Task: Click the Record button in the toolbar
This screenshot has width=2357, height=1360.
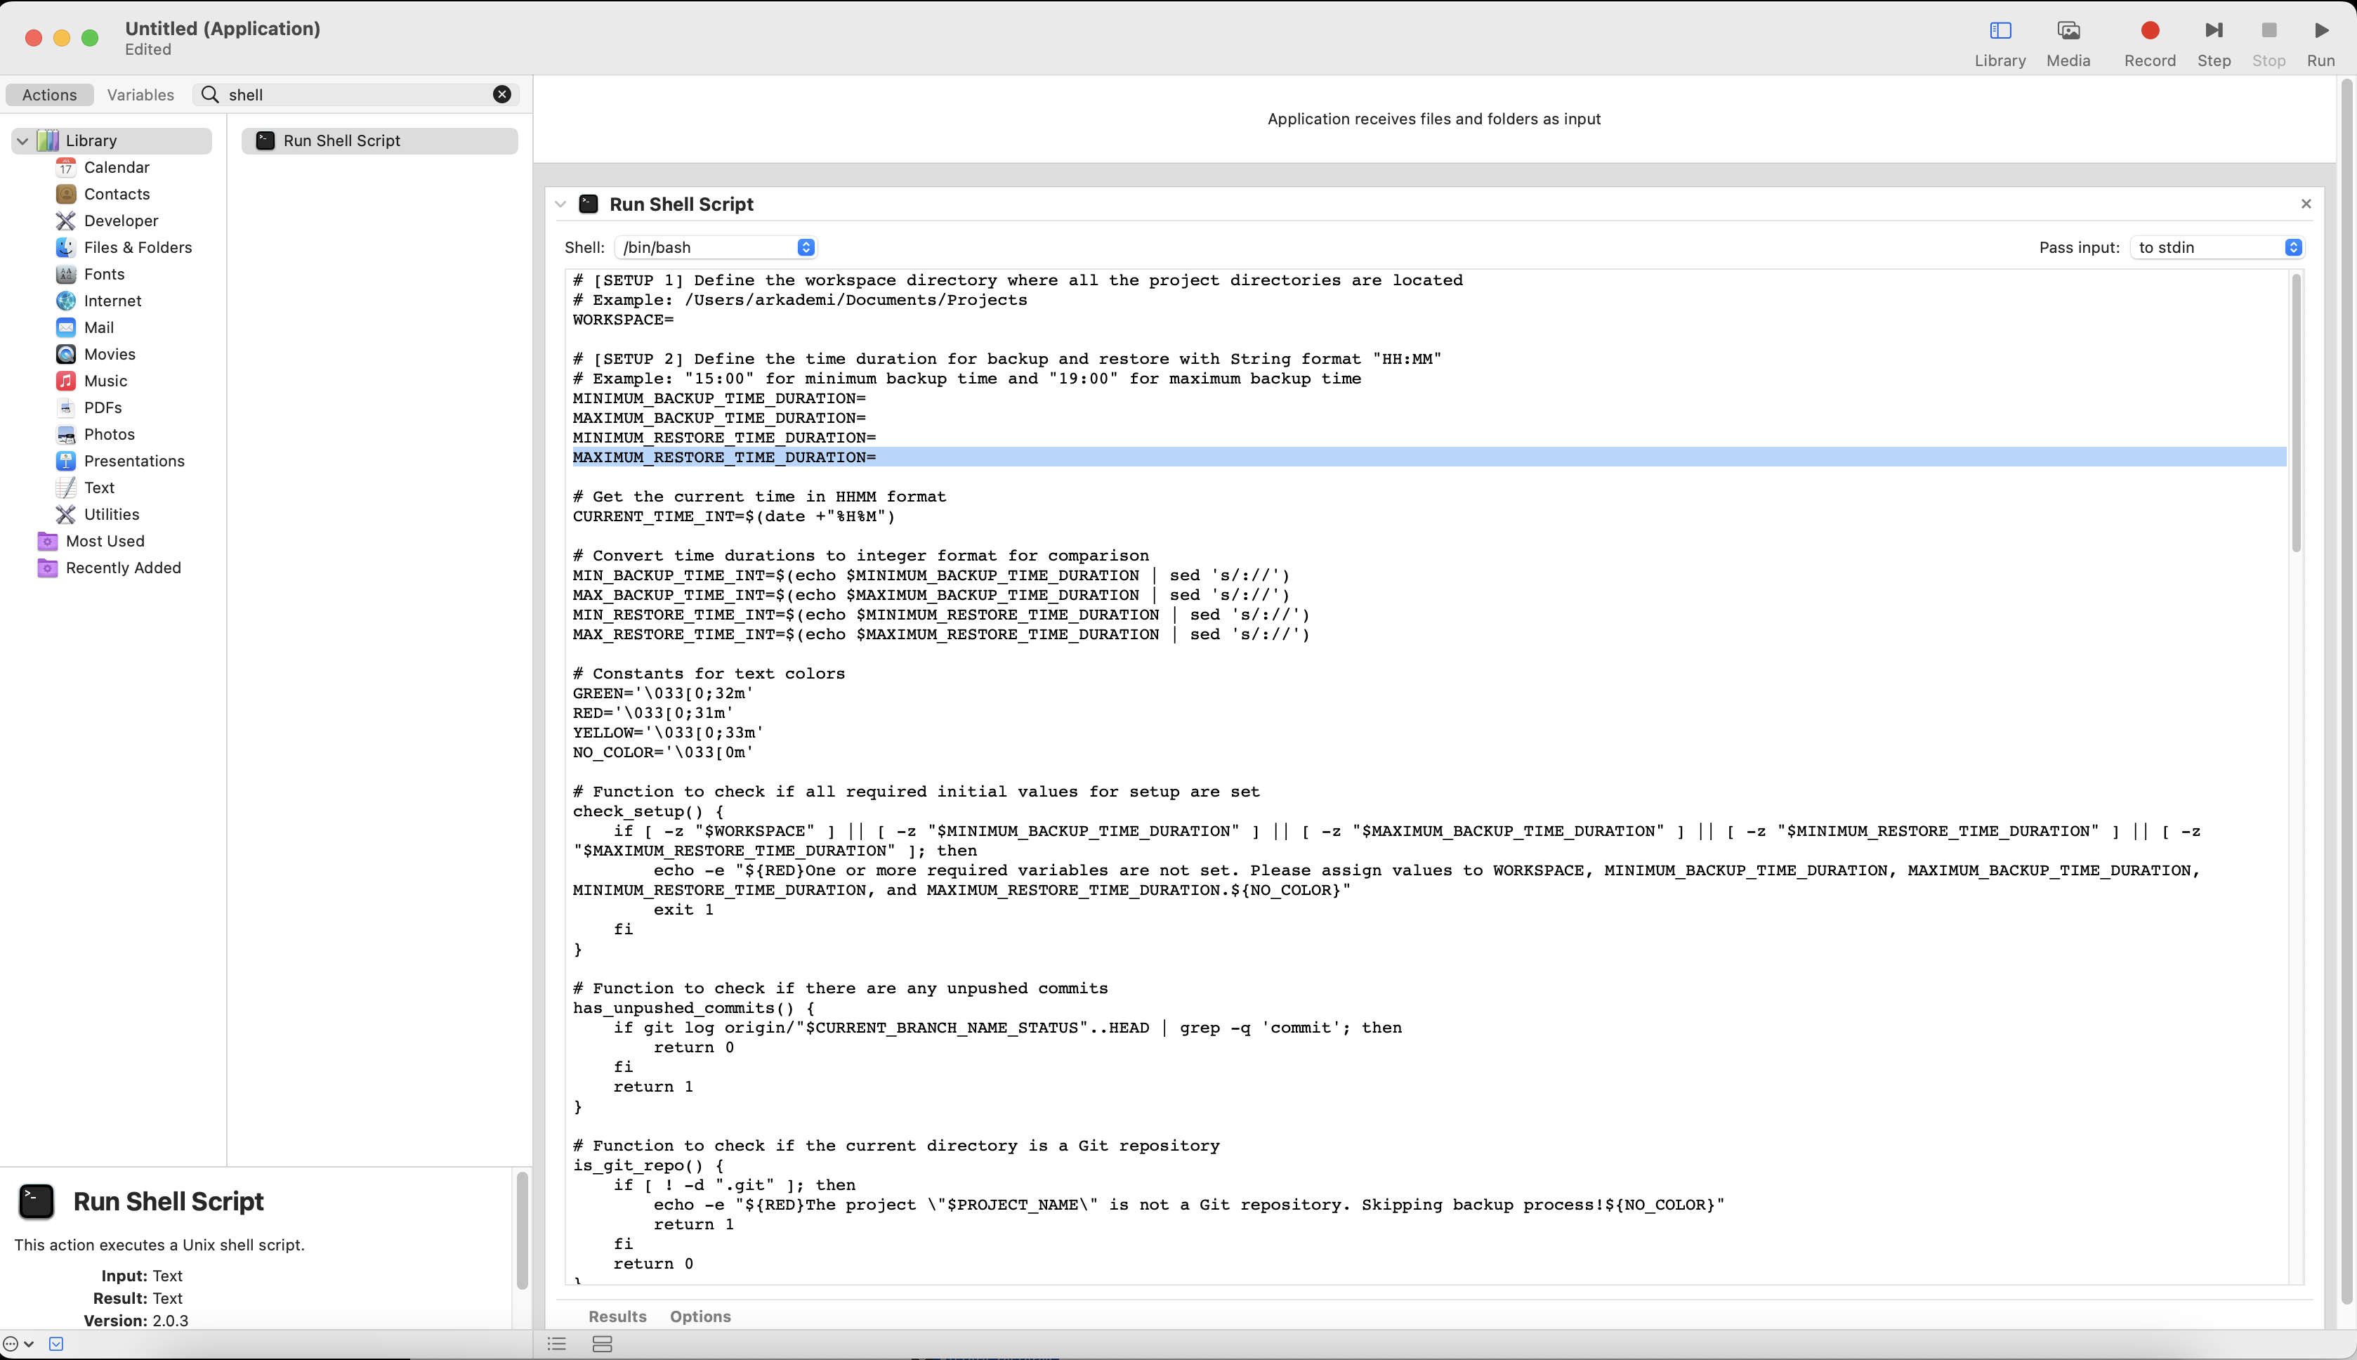Action: pos(2148,31)
